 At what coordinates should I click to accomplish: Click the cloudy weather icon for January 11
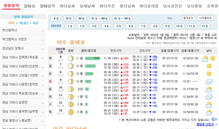[209, 97]
